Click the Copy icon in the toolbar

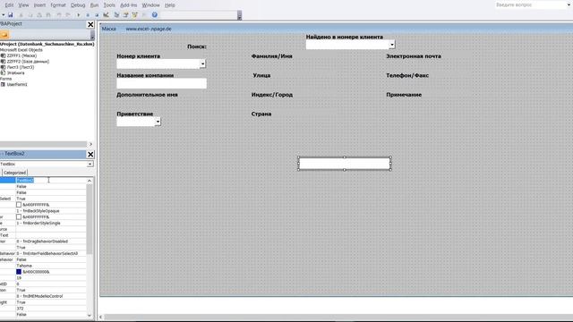pyautogui.click(x=30, y=15)
